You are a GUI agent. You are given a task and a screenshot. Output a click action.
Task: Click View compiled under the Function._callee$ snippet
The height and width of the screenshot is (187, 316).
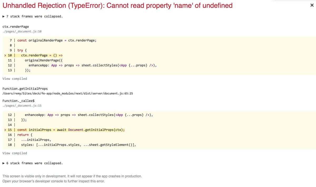[15, 153]
